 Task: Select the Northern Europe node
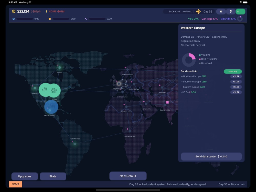pyautogui.click(x=127, y=70)
